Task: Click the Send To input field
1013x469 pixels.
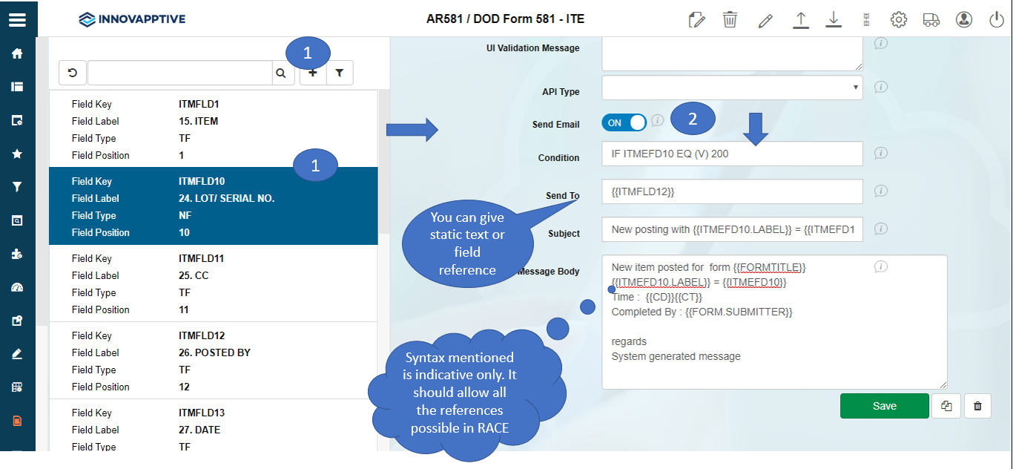Action: click(732, 191)
